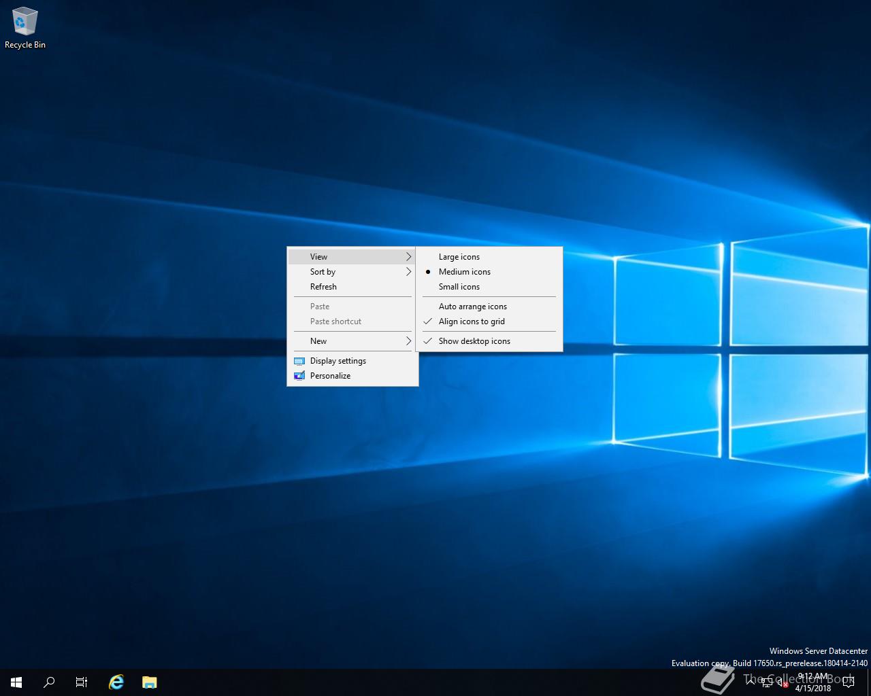The height and width of the screenshot is (696, 871).
Task: Click the Display settings monitor icon
Action: pos(299,361)
